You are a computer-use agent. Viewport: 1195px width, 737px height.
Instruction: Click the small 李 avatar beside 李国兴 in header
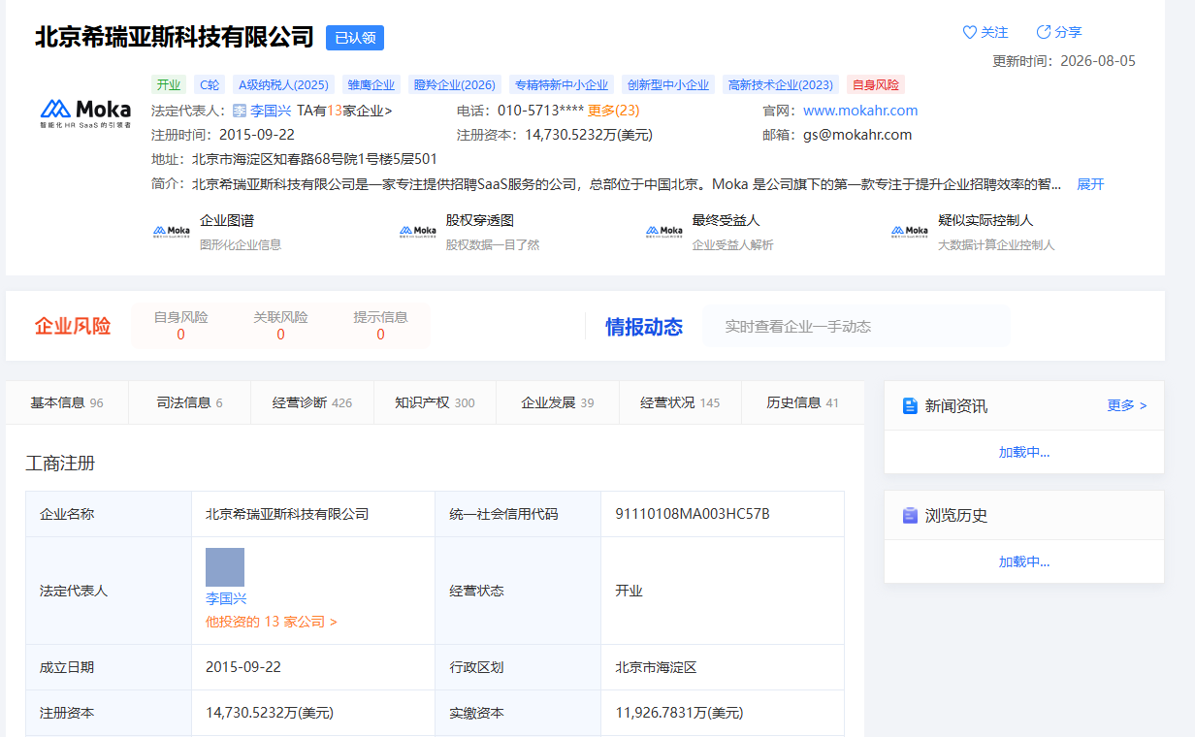pos(240,111)
